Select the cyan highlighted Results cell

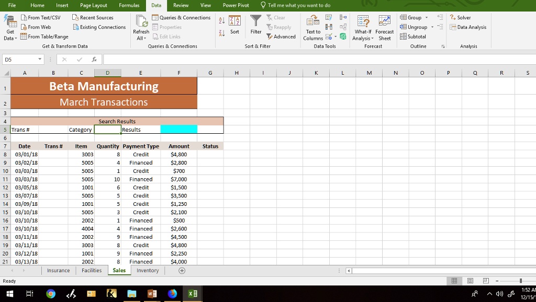tap(178, 129)
